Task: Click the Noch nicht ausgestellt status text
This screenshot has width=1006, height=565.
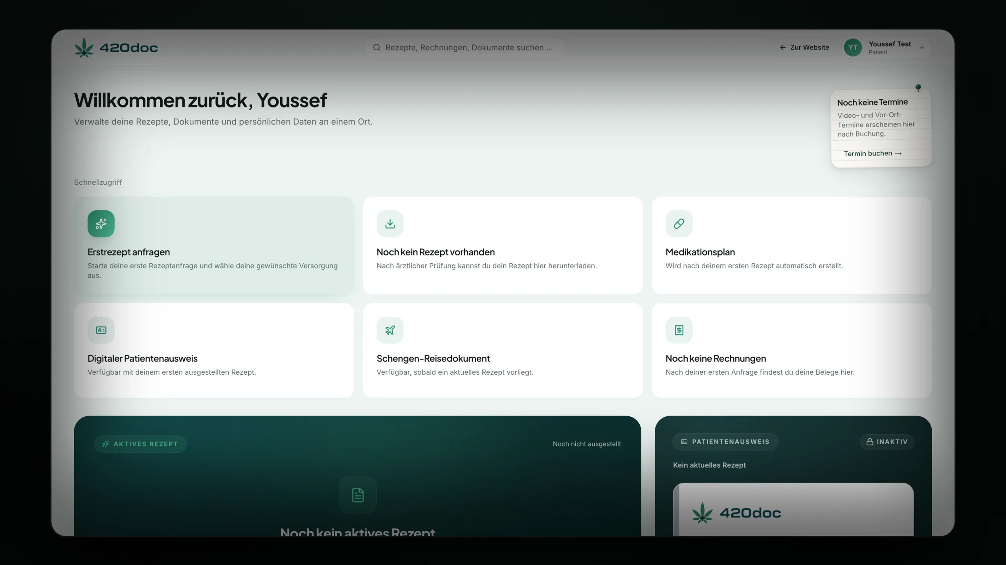Action: [x=587, y=444]
